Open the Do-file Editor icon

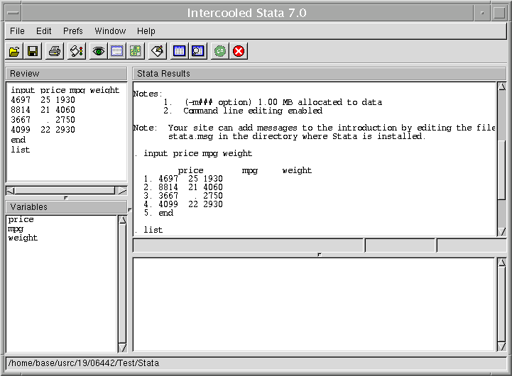[x=158, y=51]
